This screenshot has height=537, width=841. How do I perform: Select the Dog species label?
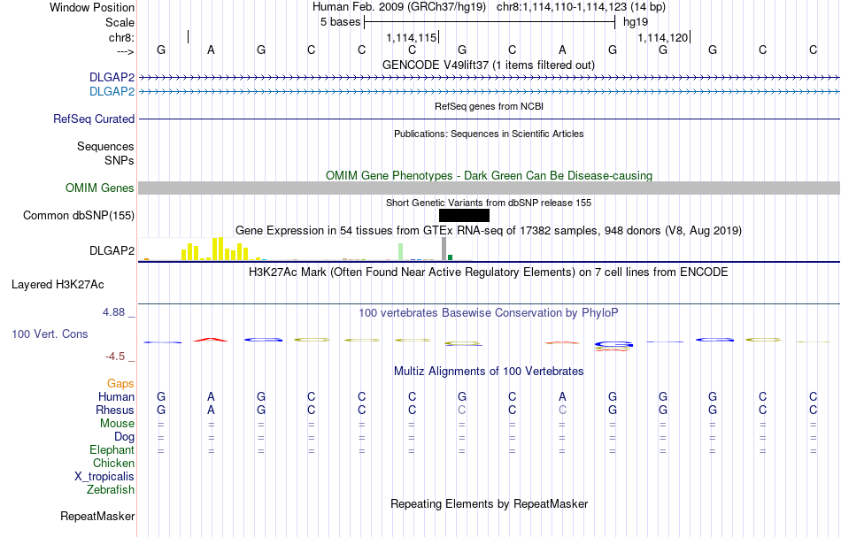pyautogui.click(x=125, y=437)
